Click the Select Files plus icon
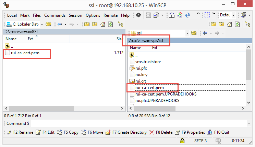This screenshot has width=255, height=147. click(x=207, y=15)
